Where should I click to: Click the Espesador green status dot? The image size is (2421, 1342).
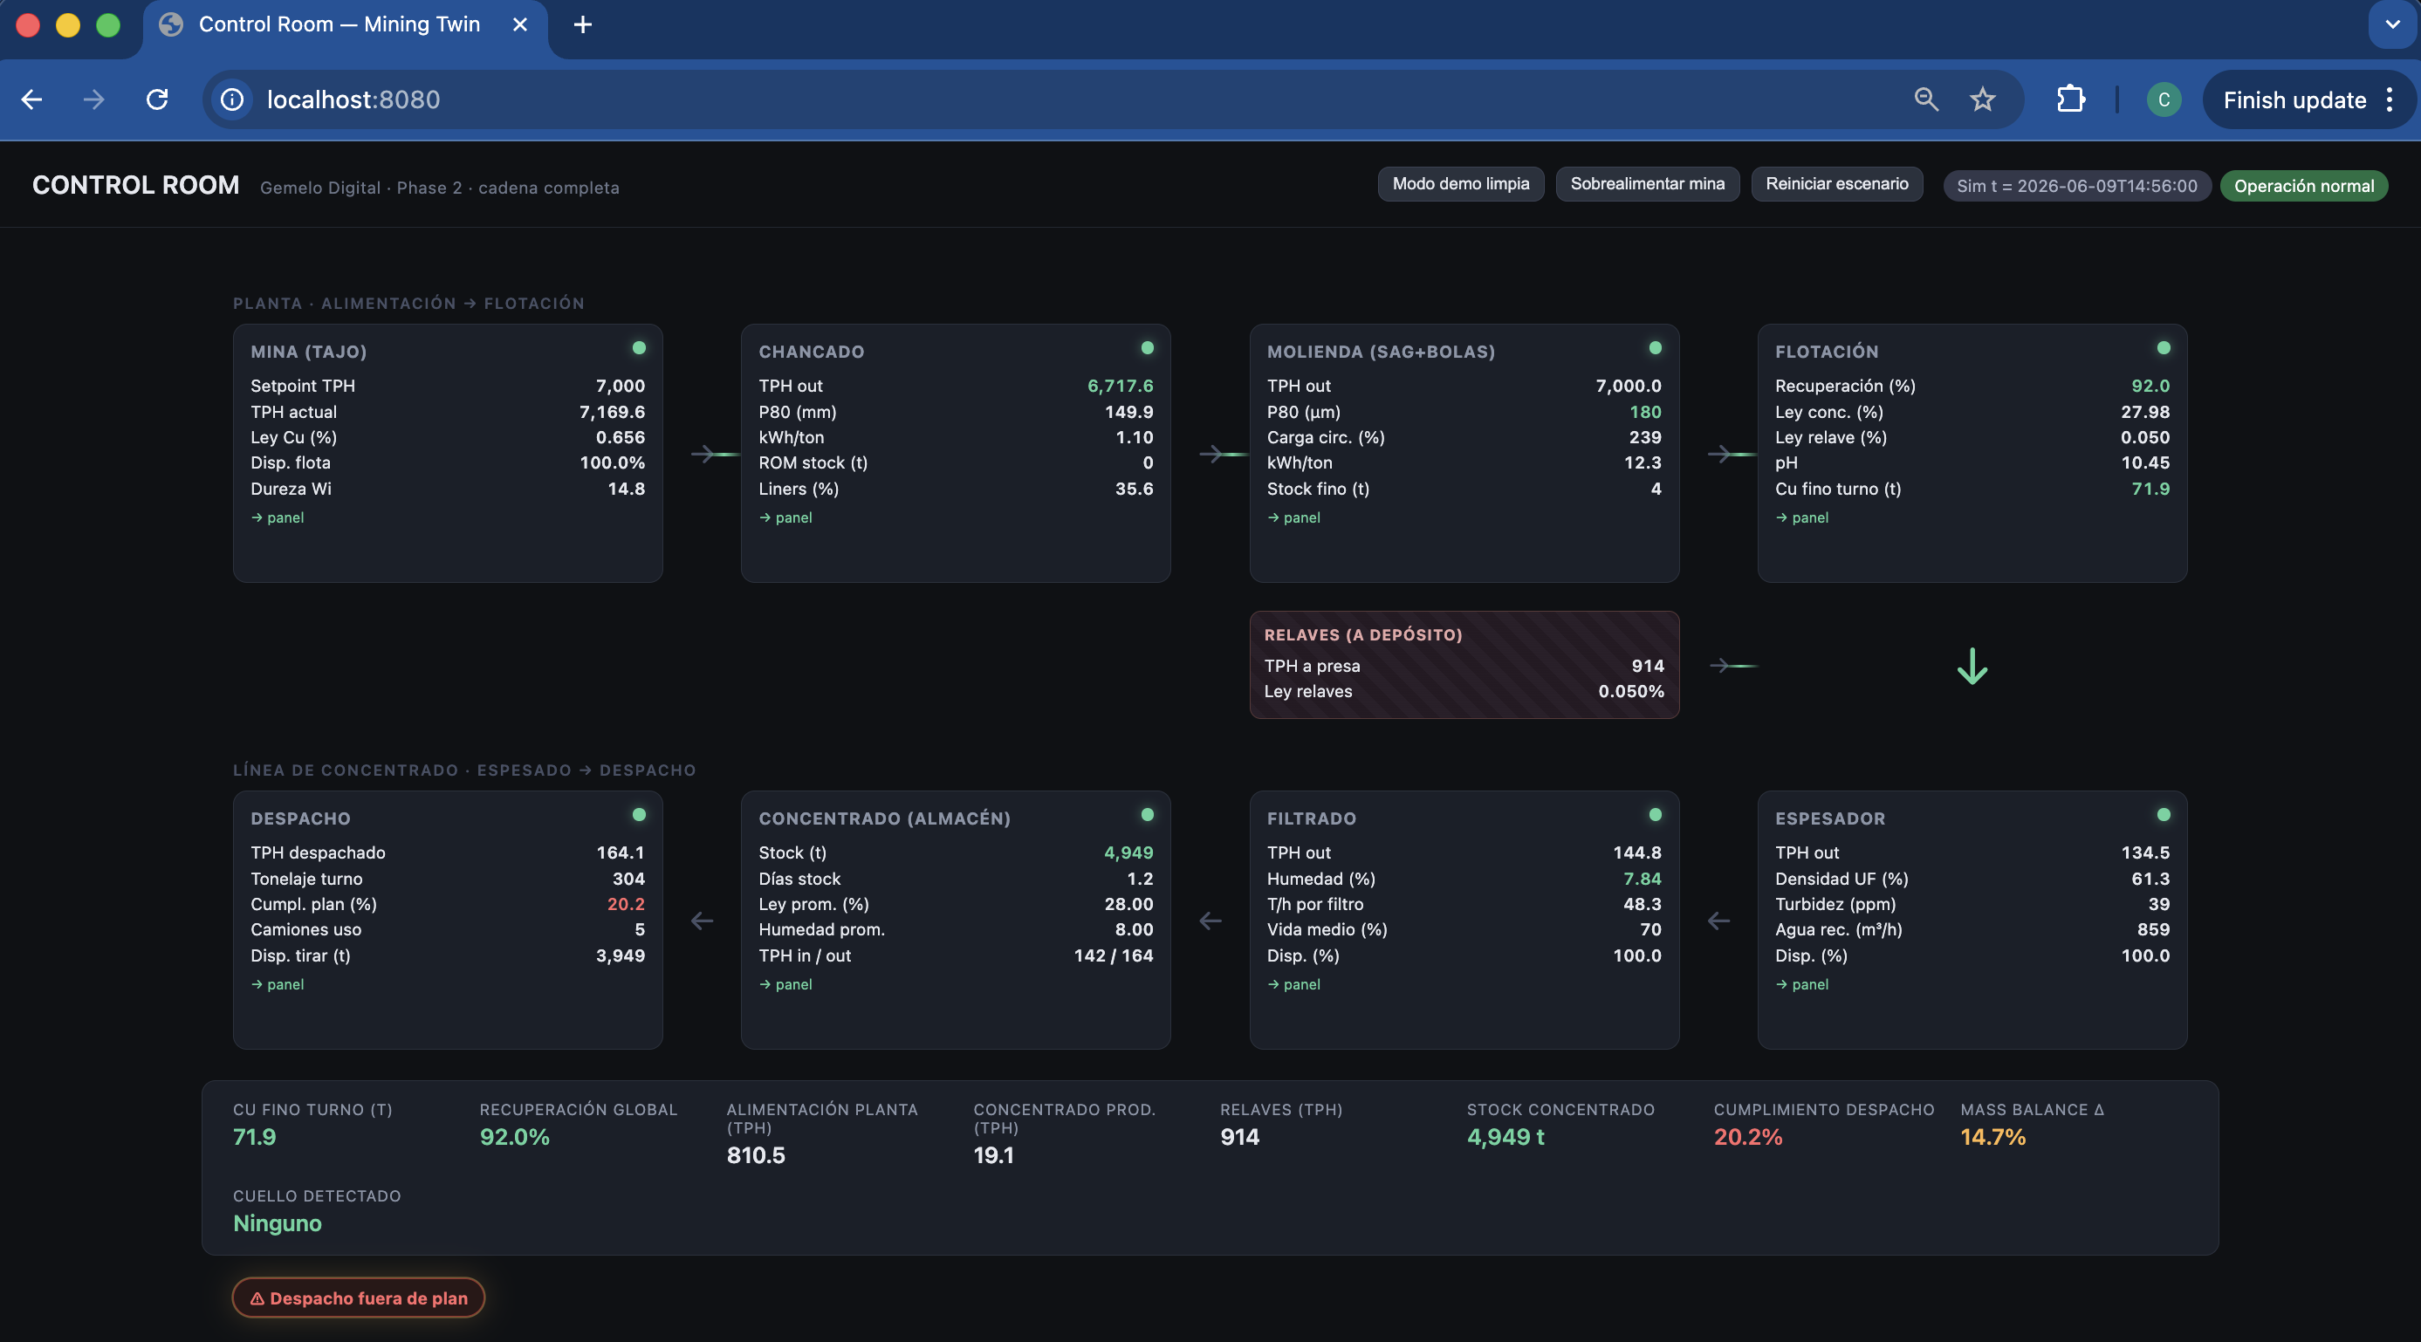click(2164, 815)
